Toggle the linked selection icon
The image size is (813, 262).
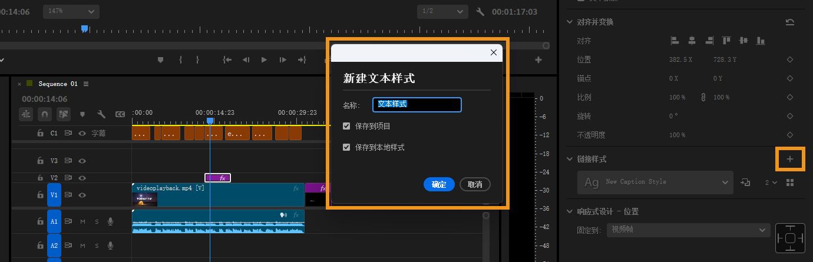tap(64, 114)
